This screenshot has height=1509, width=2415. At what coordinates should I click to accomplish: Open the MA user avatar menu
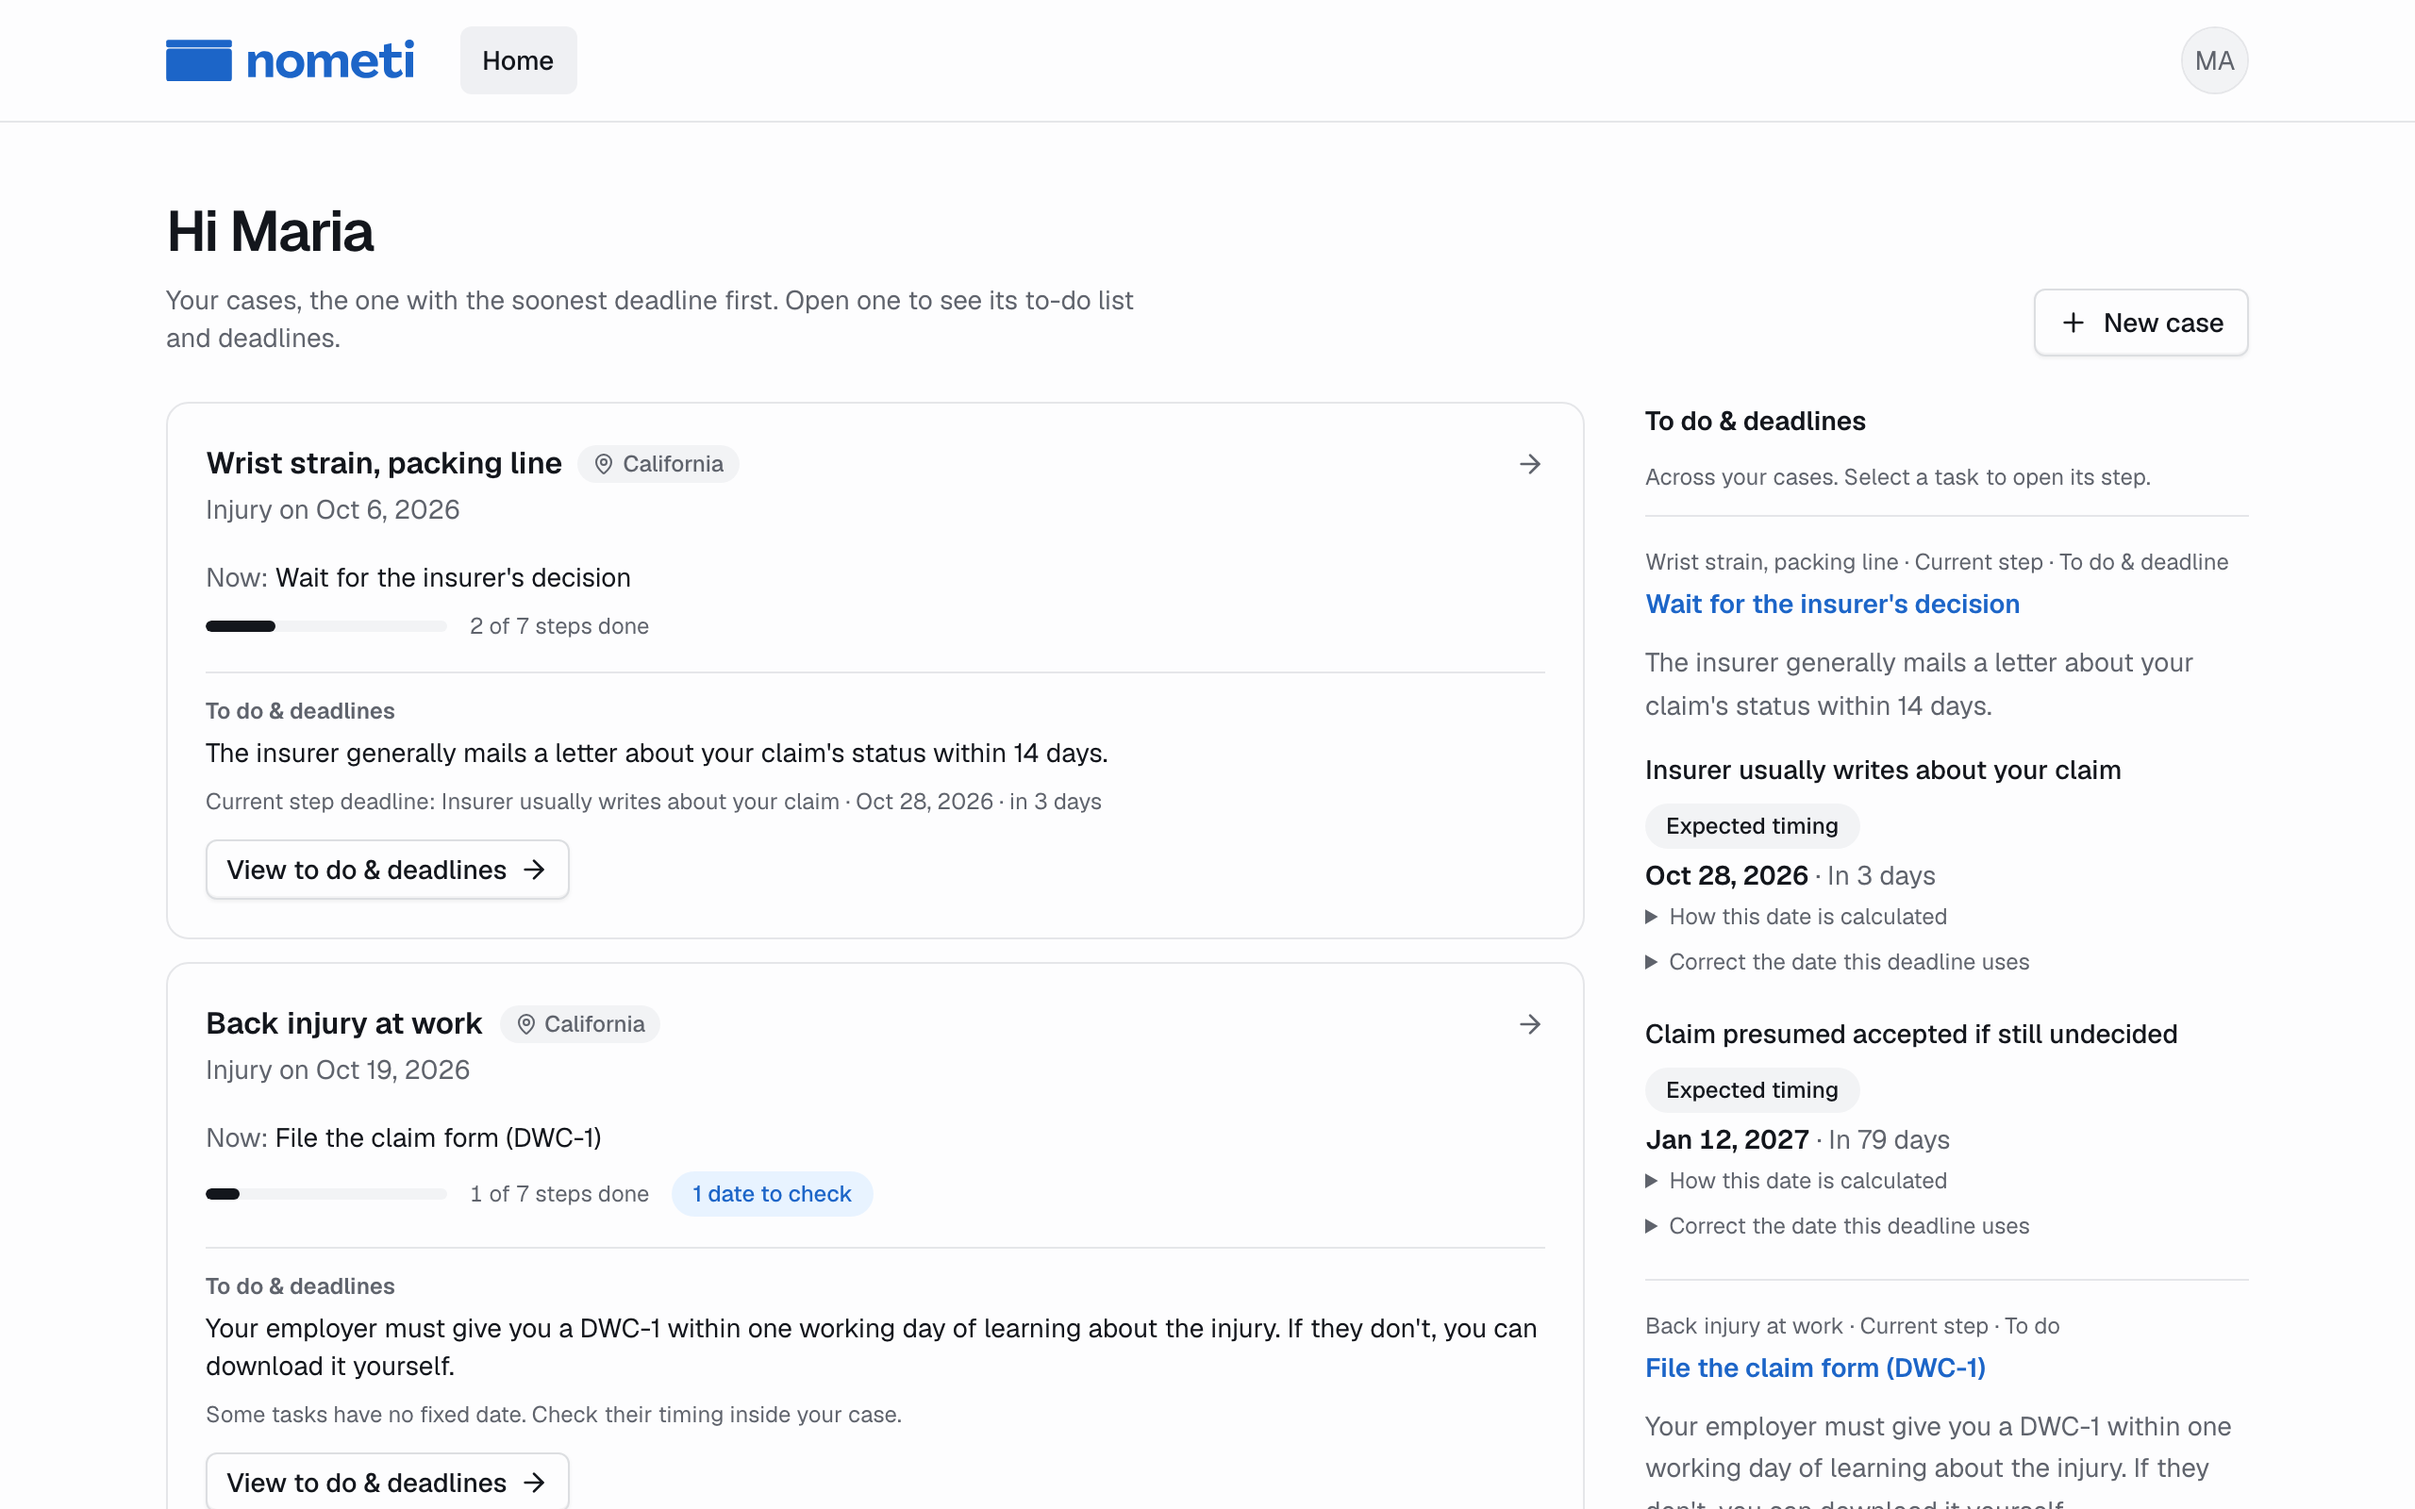click(x=2213, y=61)
